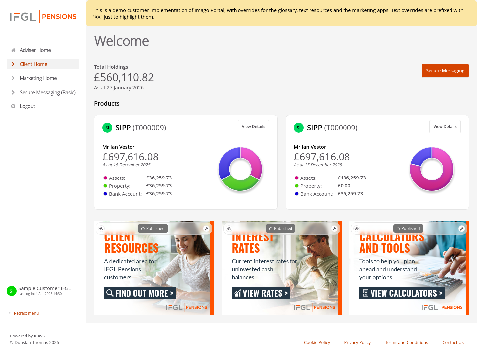Click chart icon in View Rates
The image size is (477, 356).
(x=238, y=293)
